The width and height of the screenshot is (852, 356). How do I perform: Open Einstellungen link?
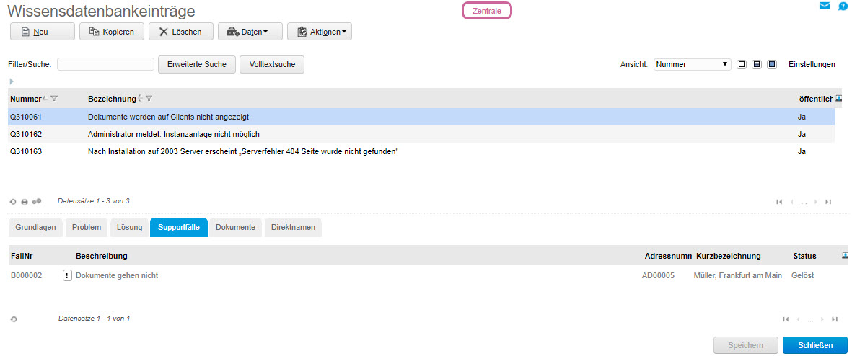pyautogui.click(x=812, y=65)
